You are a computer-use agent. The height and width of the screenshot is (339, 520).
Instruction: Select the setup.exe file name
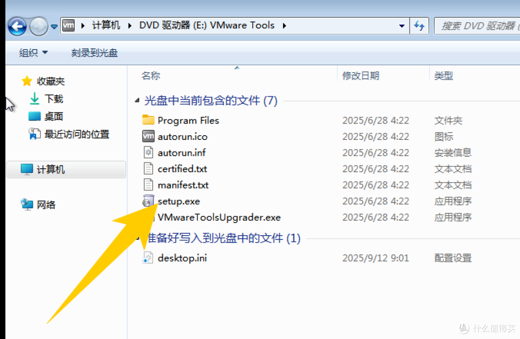pos(179,201)
